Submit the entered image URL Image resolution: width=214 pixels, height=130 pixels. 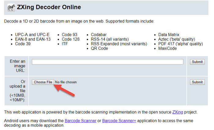[x=197, y=62]
